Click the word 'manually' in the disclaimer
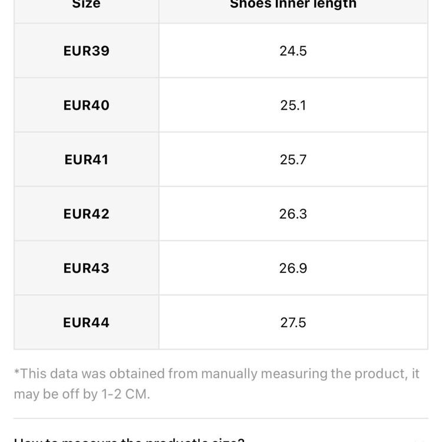The width and height of the screenshot is (442, 442). coord(229,374)
